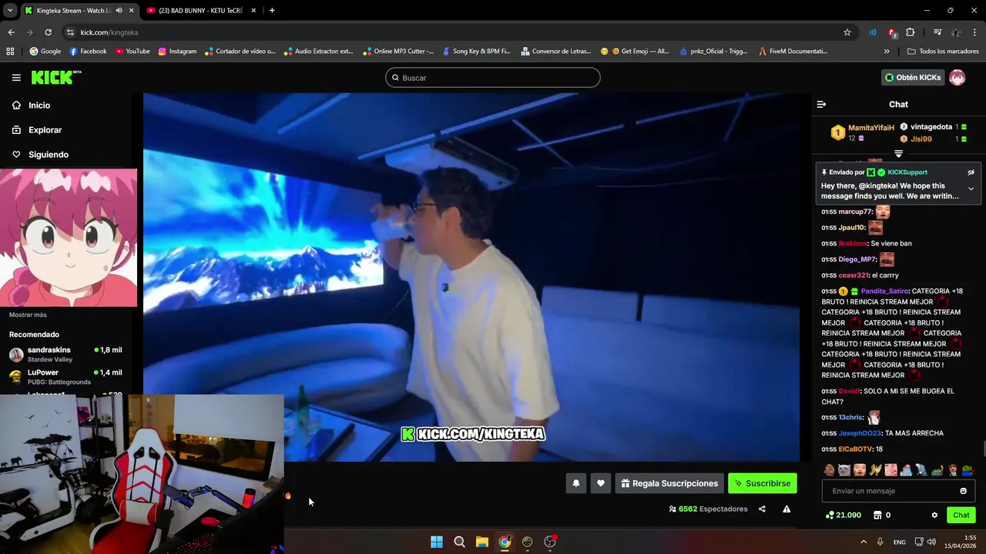Report stream via warning triangle icon
Image resolution: width=986 pixels, height=554 pixels.
(x=786, y=509)
